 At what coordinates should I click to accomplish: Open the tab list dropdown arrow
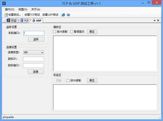tap(154, 21)
